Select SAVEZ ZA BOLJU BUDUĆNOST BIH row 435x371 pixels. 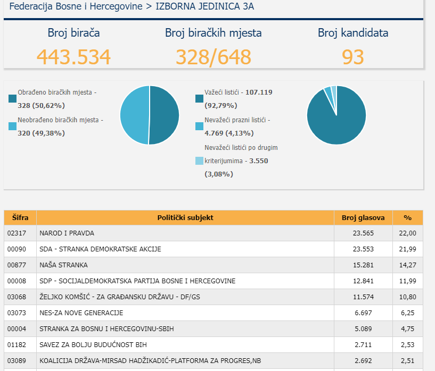214,345
